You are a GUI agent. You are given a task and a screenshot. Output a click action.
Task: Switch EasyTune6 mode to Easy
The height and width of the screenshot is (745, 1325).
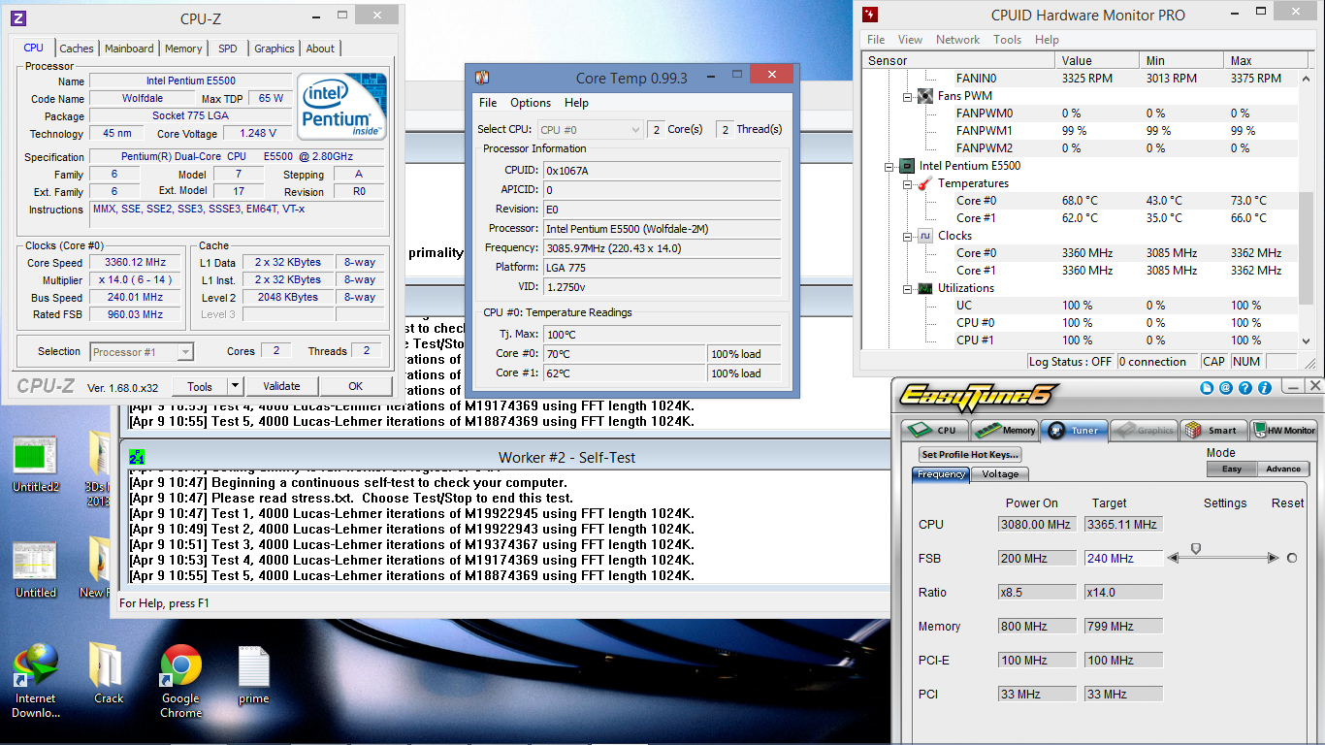(1231, 469)
